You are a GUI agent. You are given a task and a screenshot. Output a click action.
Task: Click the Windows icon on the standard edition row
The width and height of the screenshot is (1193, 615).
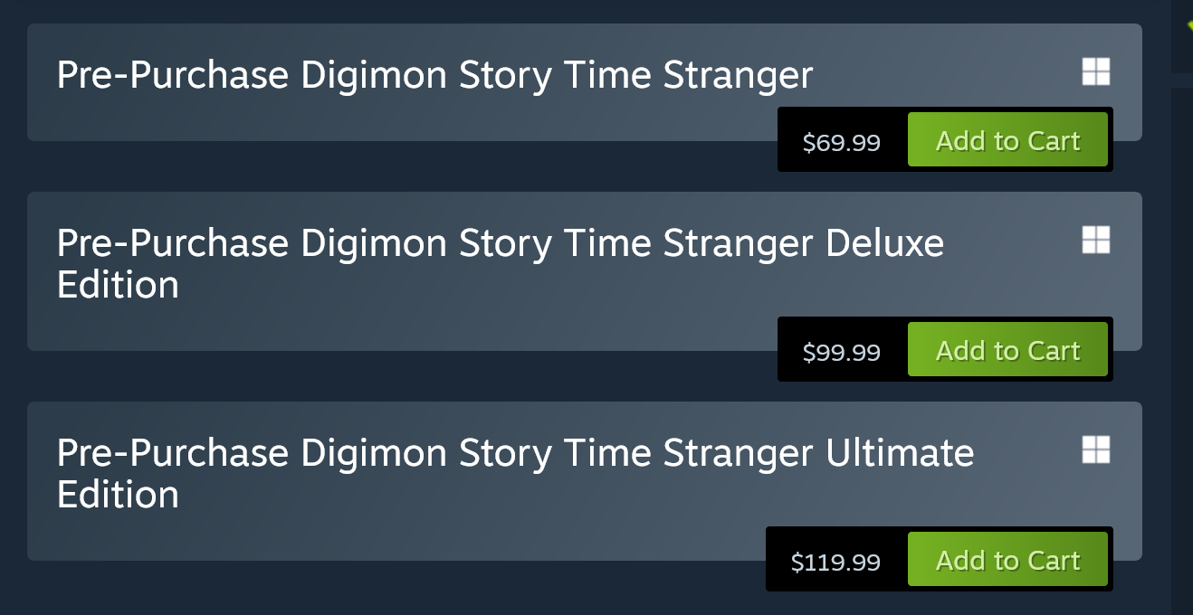(1095, 72)
